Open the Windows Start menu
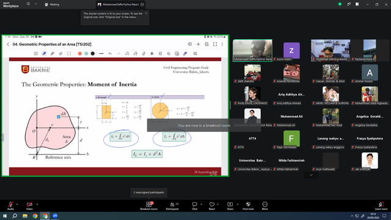 pyautogui.click(x=5, y=216)
